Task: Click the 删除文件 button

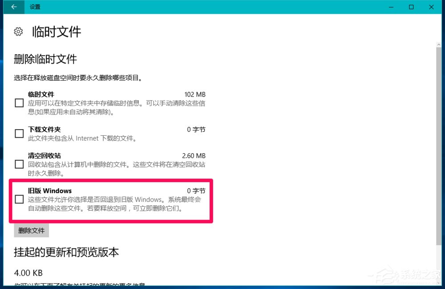Action: (31, 230)
